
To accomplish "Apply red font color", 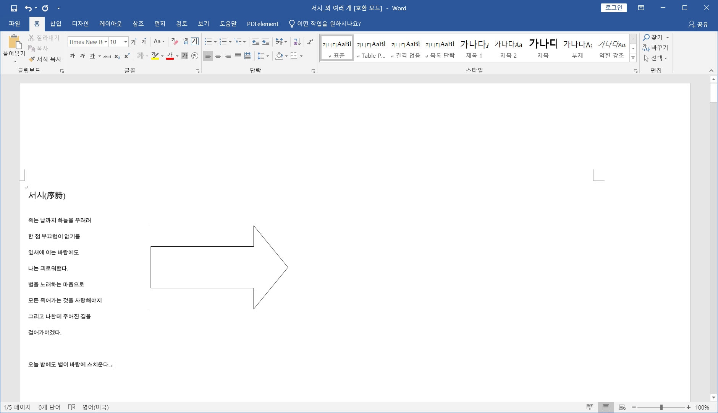I will (x=170, y=56).
